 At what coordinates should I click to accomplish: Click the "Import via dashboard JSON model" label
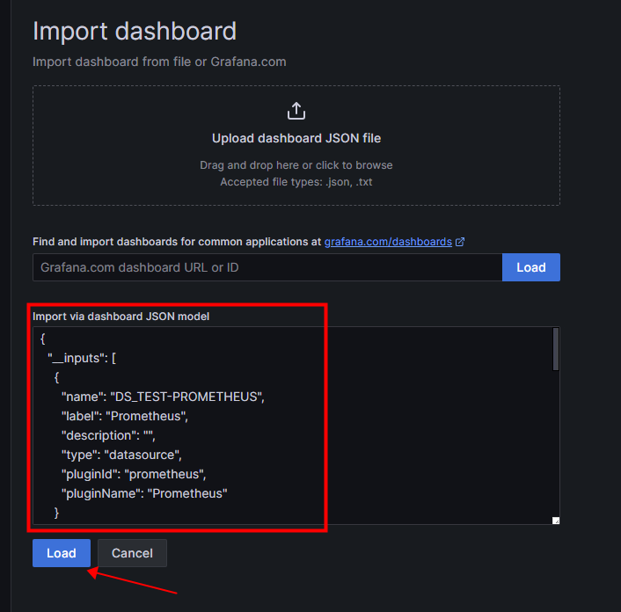[x=121, y=317]
